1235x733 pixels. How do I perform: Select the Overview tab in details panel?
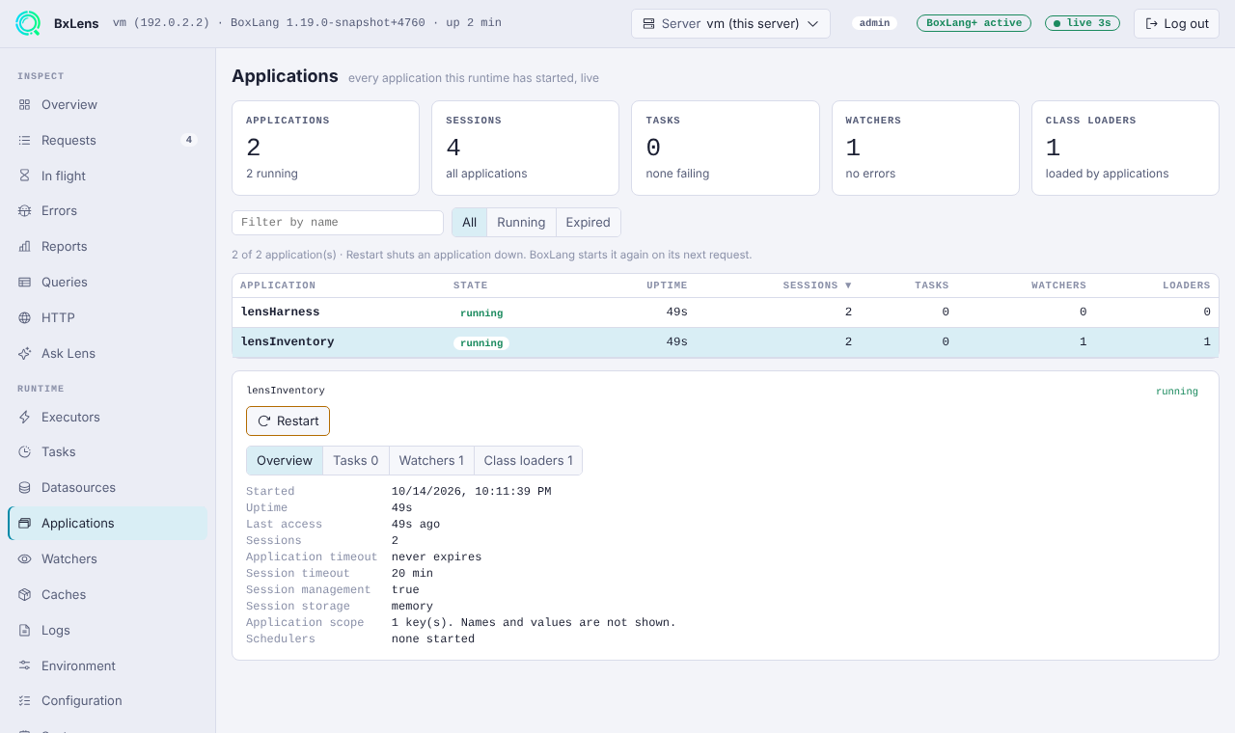285,460
